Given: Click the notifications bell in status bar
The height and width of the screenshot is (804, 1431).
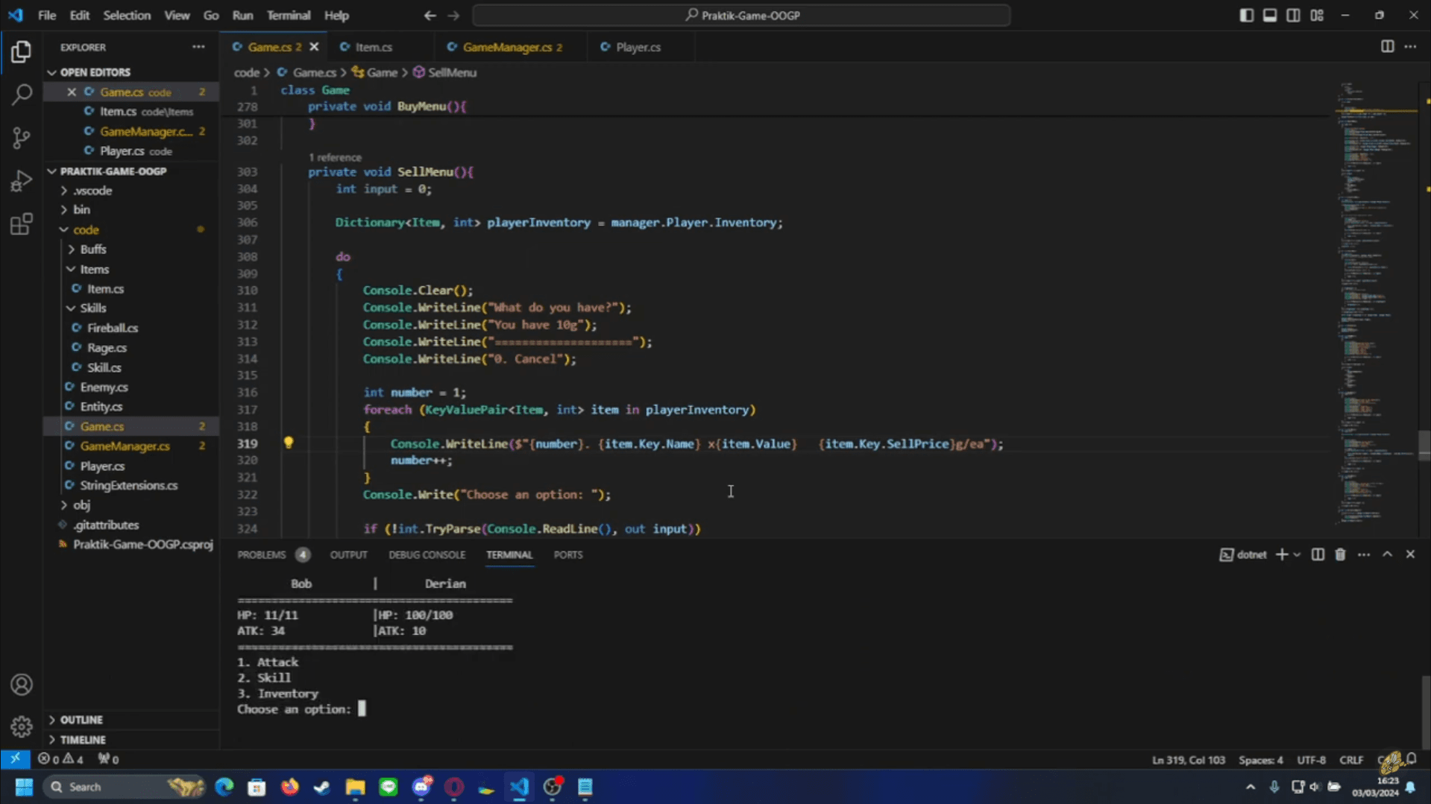Looking at the screenshot, I should [x=1412, y=759].
